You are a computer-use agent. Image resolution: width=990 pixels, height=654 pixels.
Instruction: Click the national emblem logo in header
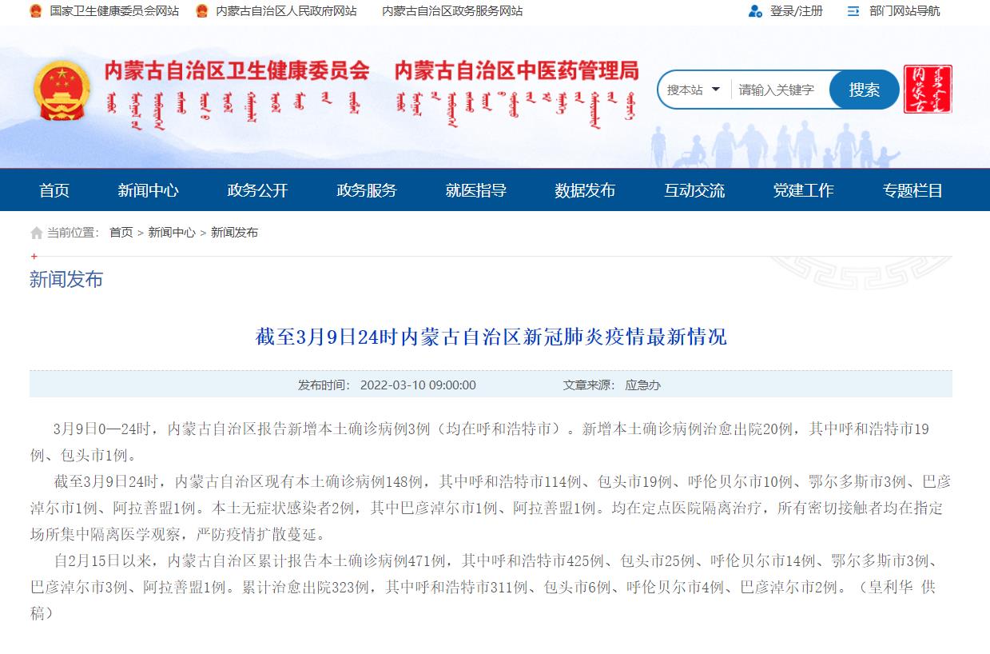(x=62, y=89)
